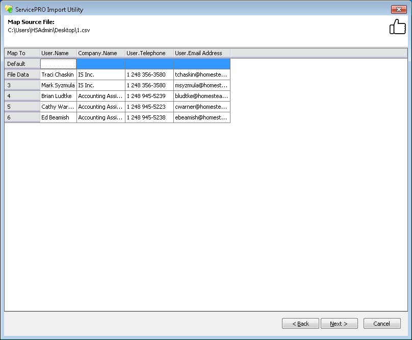The image size is (412, 340).
Task: Select Mark Syzmula's telephone cell
Action: (x=149, y=85)
